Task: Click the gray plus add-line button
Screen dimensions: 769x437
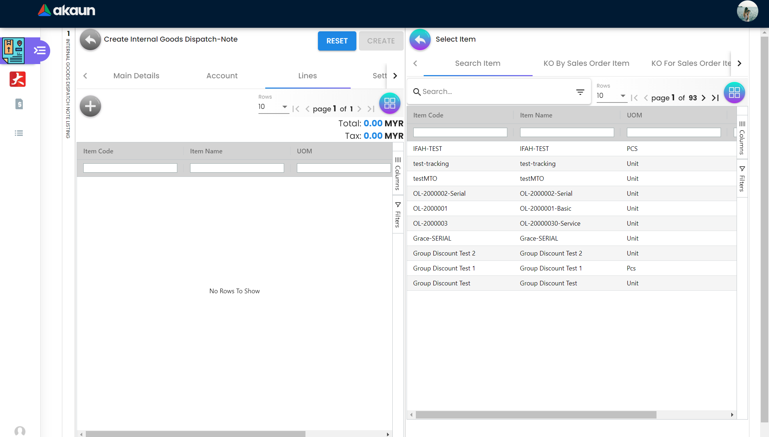Action: point(90,106)
